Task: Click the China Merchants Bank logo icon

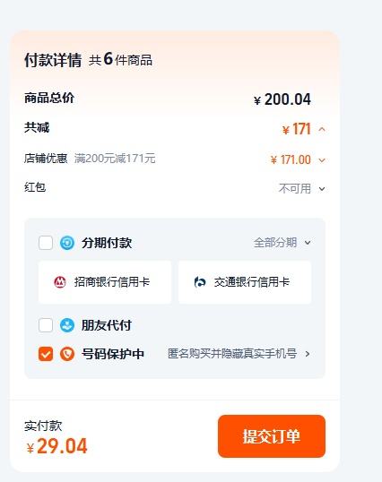Action: click(60, 282)
